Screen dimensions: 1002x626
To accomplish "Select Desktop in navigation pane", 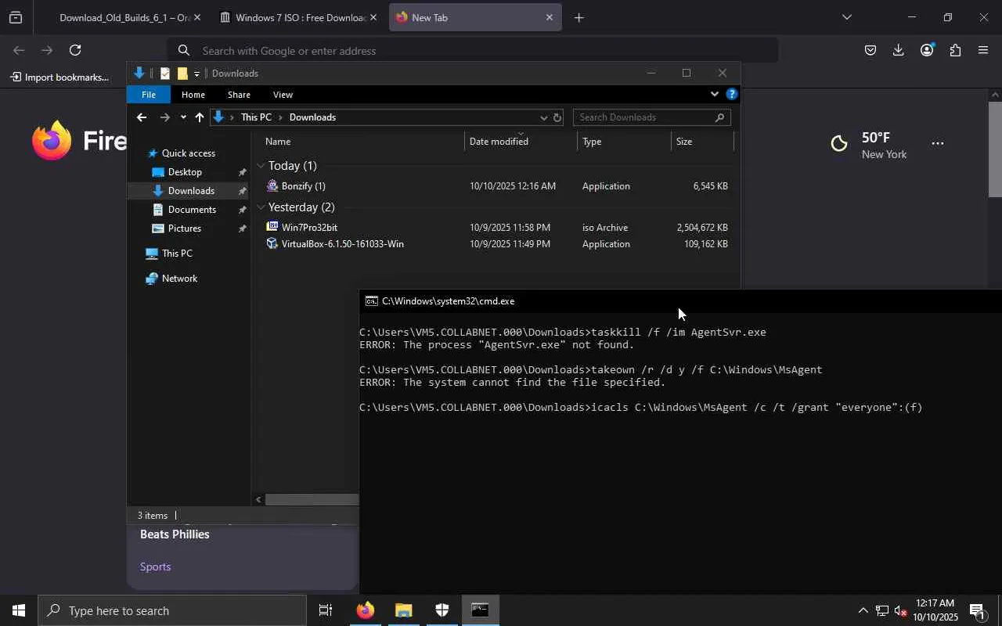I will pos(185,172).
